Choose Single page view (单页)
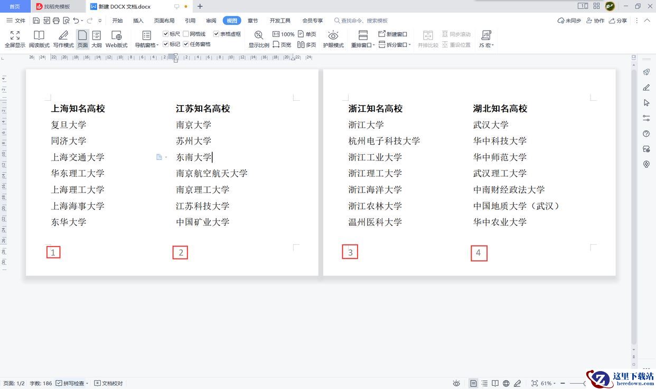The height and width of the screenshot is (389, 656). pos(307,34)
